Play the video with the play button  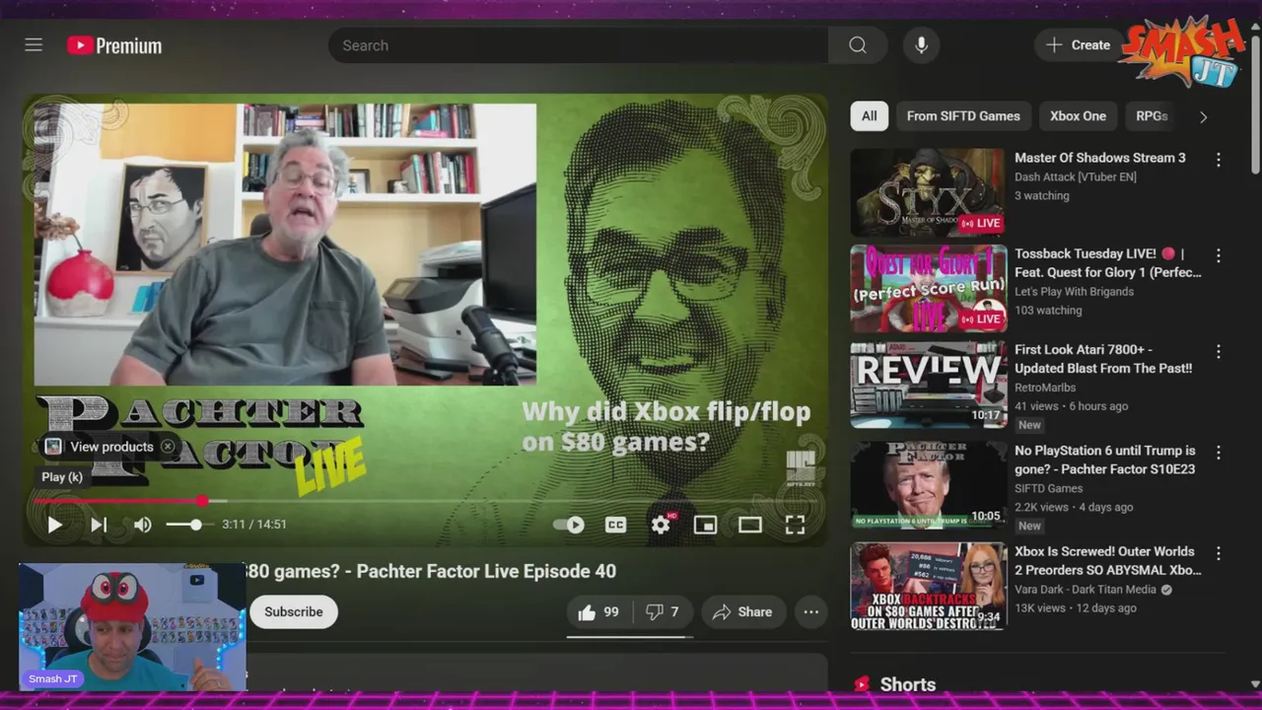[55, 525]
